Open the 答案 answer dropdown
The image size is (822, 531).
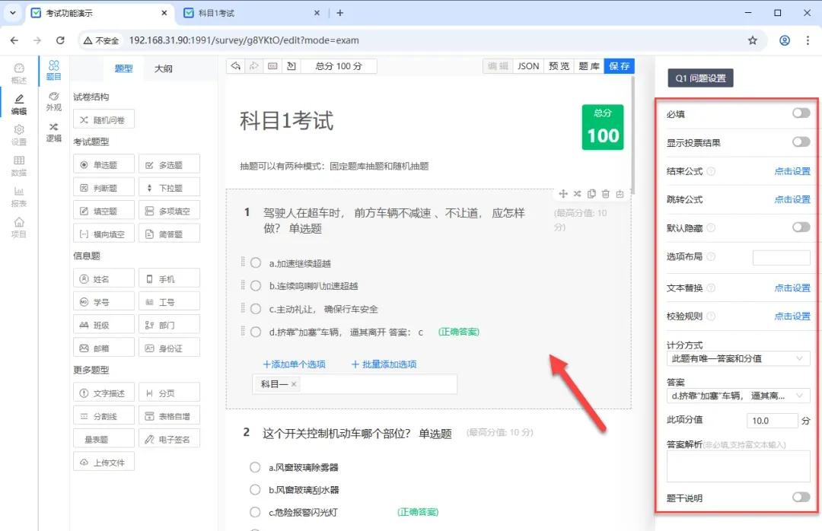(x=738, y=396)
